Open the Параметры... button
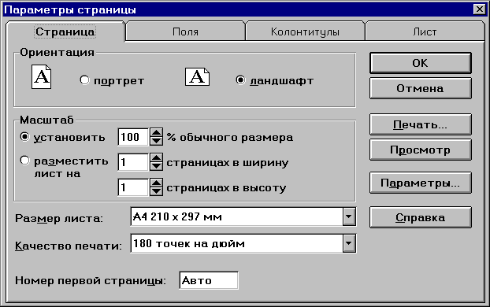The width and height of the screenshot is (490, 307). [x=421, y=183]
